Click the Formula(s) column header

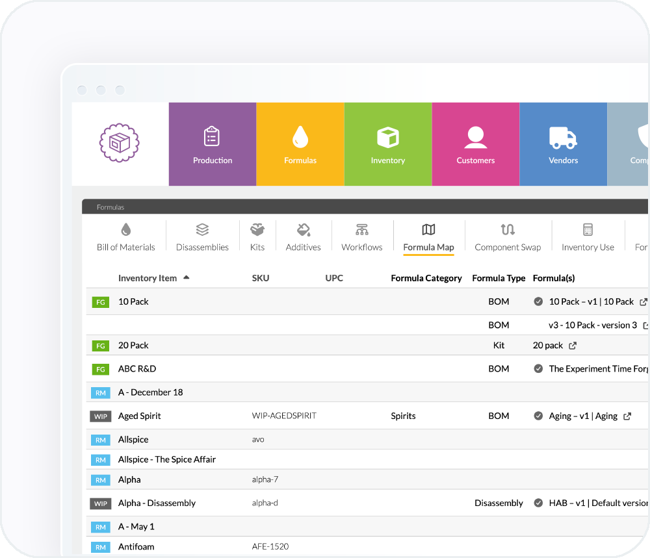point(554,278)
